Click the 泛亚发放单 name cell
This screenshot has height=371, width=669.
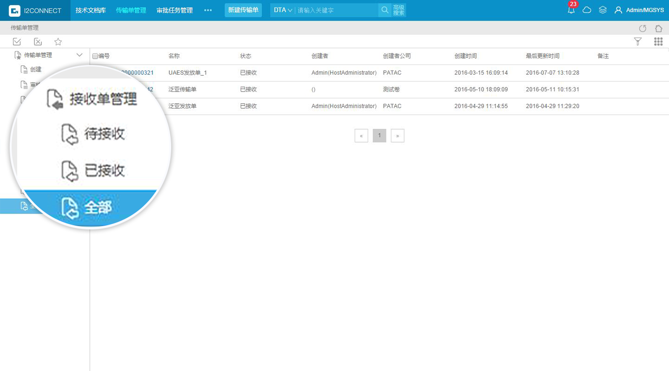click(x=182, y=106)
